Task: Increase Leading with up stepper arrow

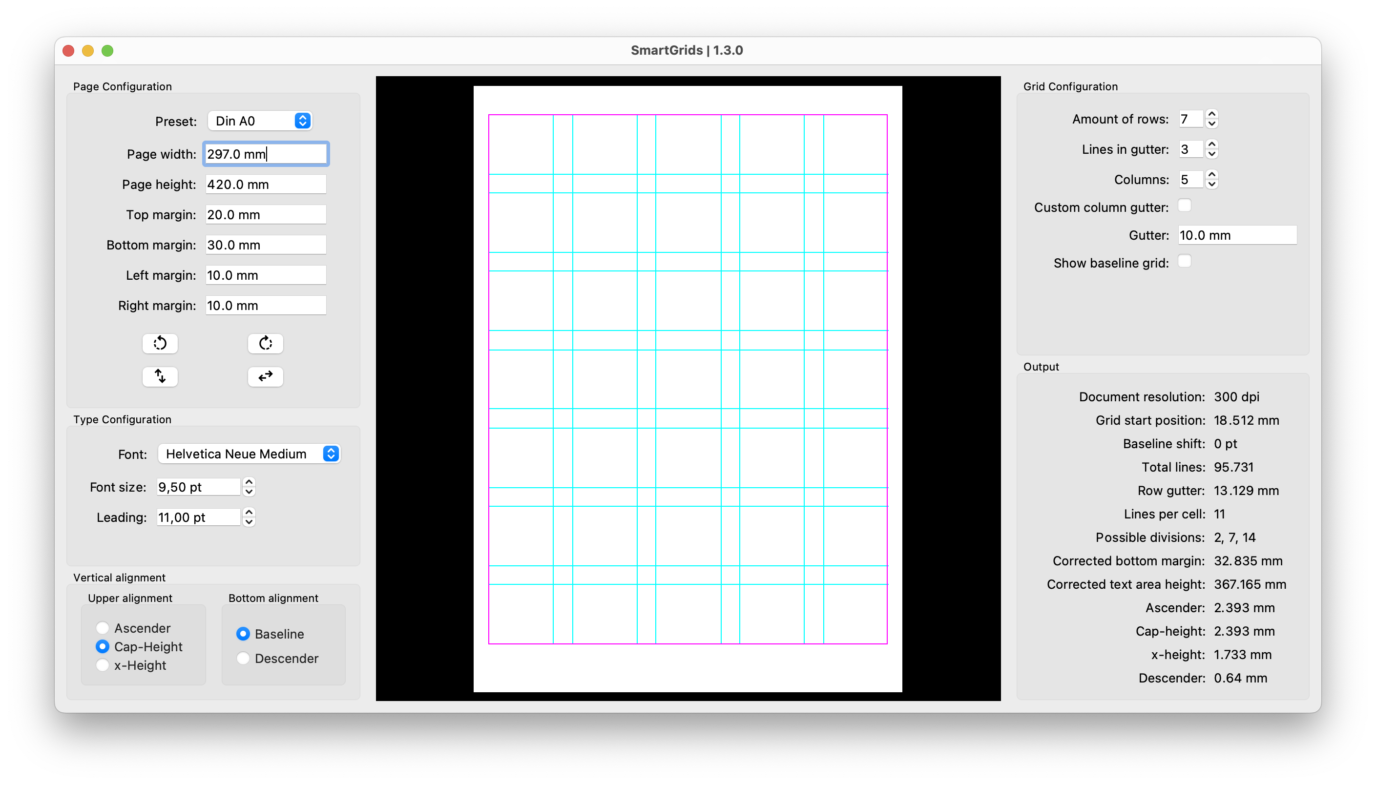Action: coord(249,512)
